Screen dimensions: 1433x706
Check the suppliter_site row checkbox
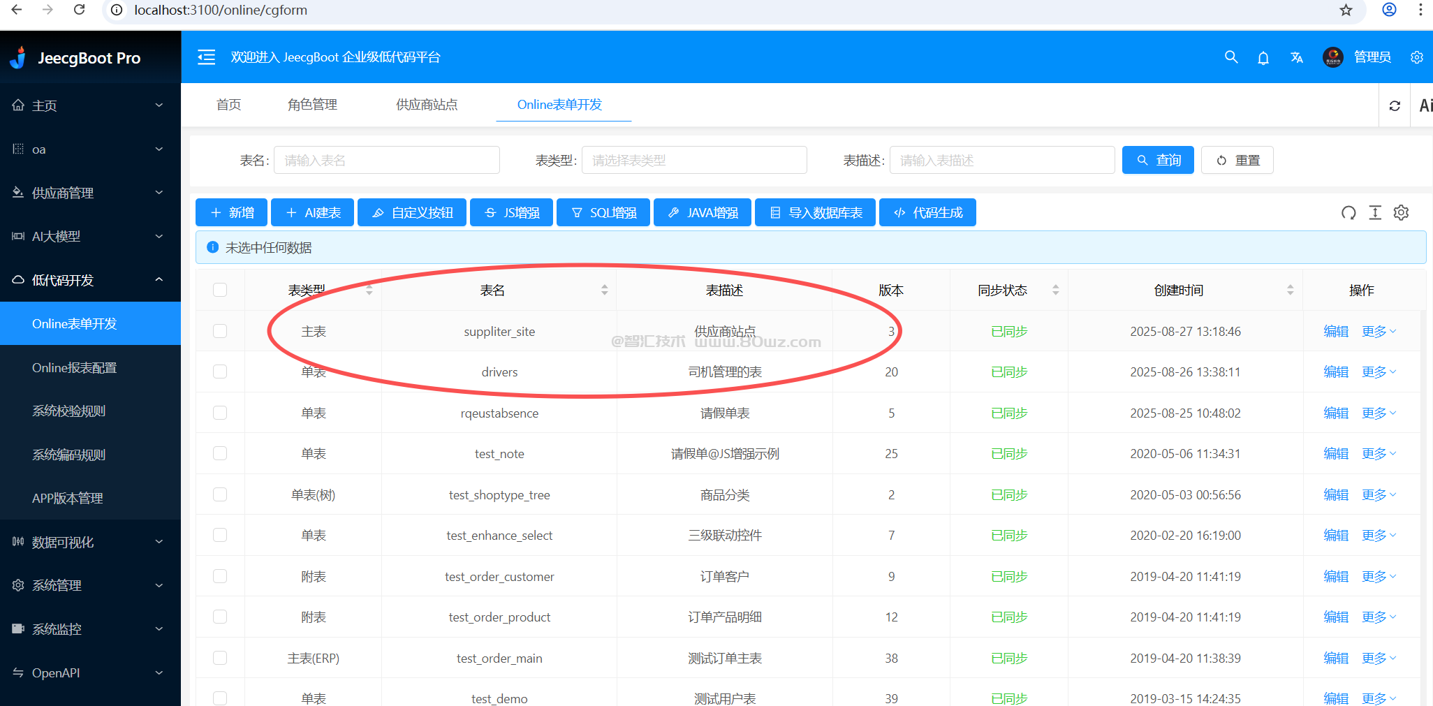point(220,331)
